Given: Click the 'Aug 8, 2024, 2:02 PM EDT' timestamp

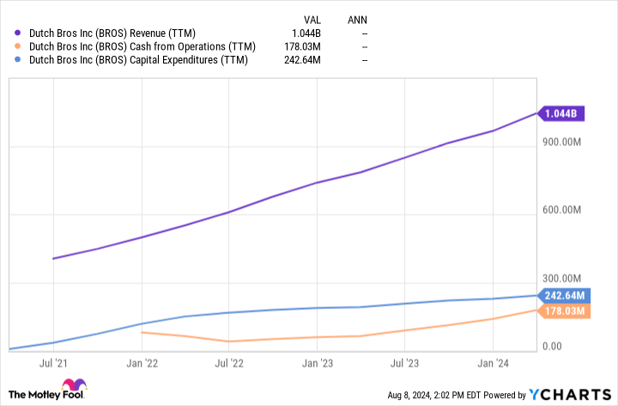Looking at the screenshot, I should click(434, 396).
